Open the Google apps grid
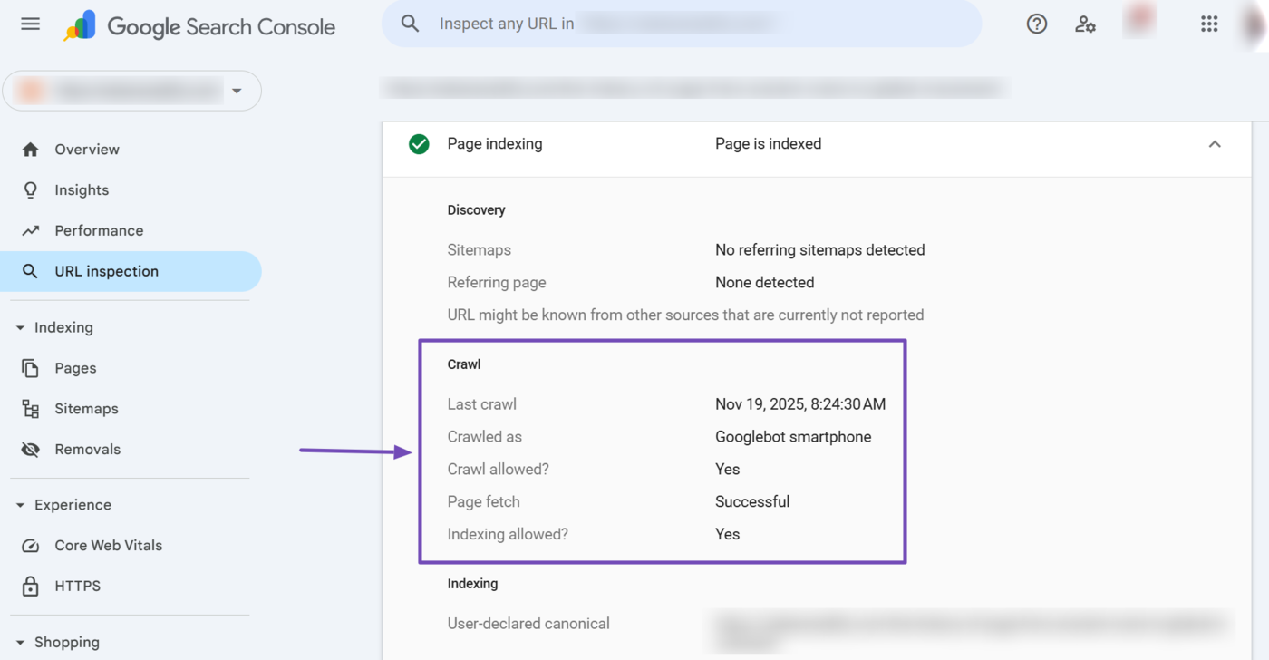 (1209, 24)
